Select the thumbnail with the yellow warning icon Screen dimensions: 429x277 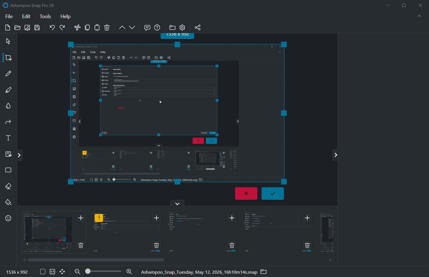click(x=127, y=232)
